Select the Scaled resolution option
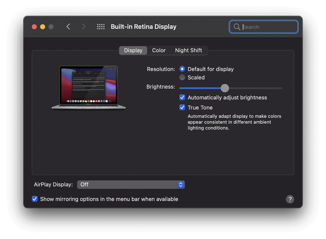This screenshot has width=326, height=239. (x=182, y=78)
